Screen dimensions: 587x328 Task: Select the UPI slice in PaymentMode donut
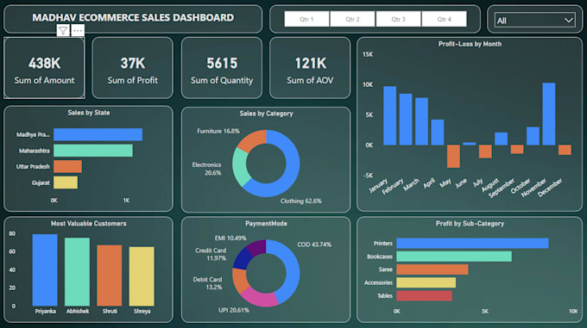click(x=260, y=300)
